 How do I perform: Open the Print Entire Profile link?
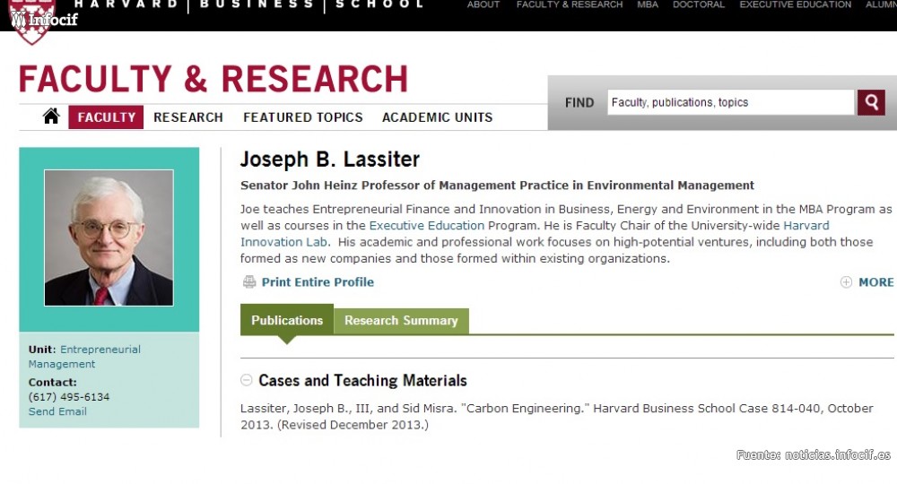tap(318, 282)
